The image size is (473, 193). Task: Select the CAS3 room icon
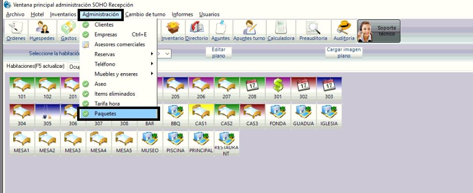coord(252,115)
